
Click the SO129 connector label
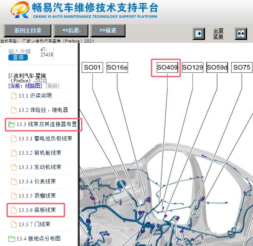coord(192,67)
